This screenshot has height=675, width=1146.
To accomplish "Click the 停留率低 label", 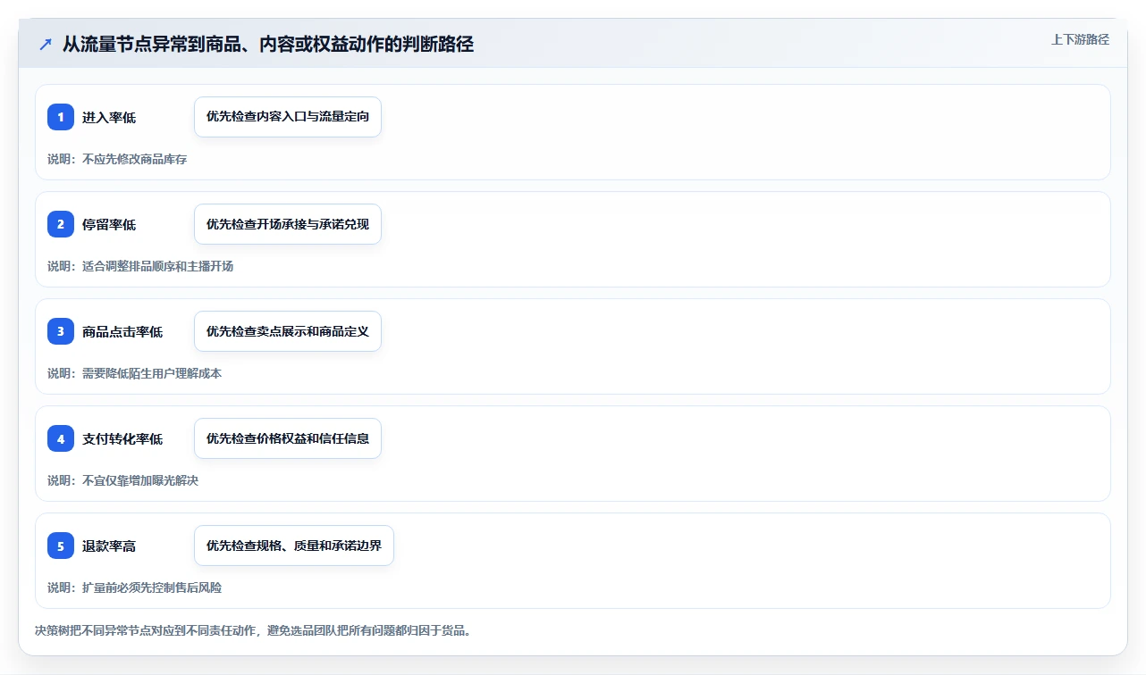I will (109, 224).
